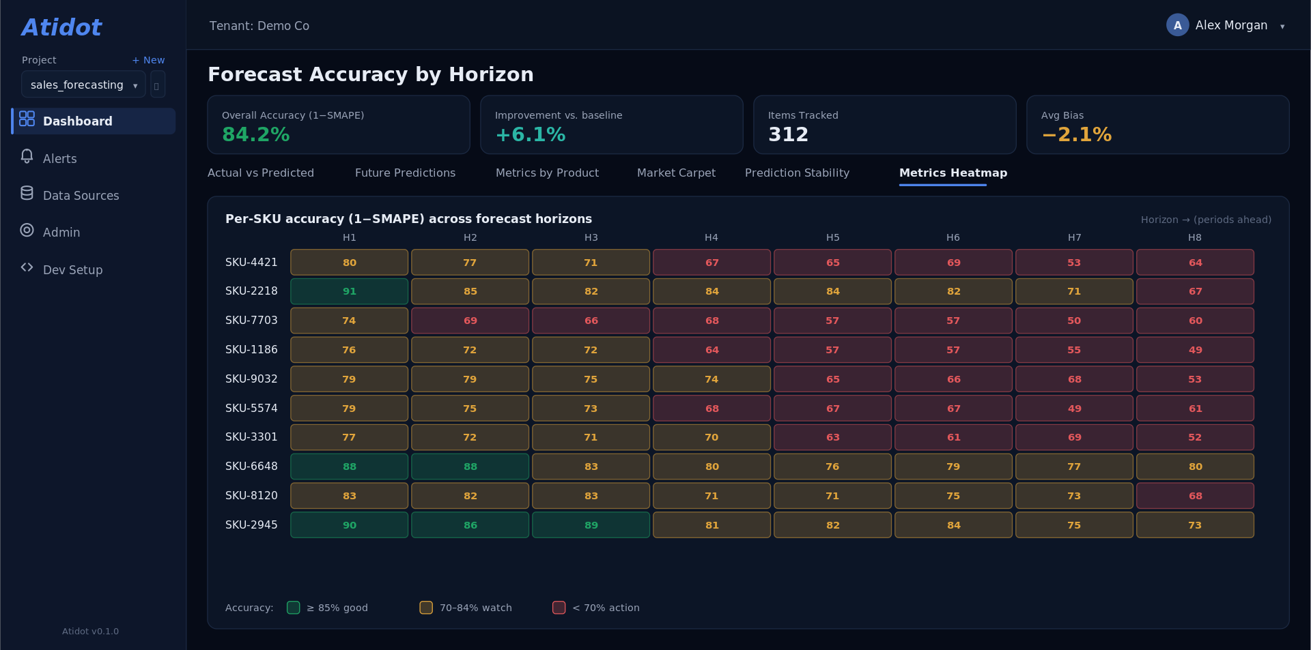Open the sales_forecasting project dropdown
Screen dimensions: 1311x650
83,85
